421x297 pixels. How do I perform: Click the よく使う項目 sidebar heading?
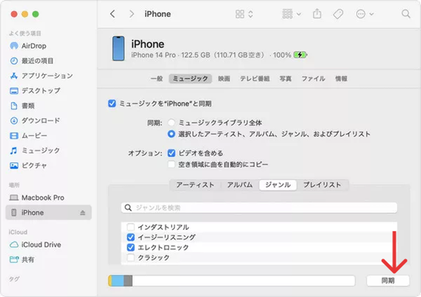pos(25,34)
